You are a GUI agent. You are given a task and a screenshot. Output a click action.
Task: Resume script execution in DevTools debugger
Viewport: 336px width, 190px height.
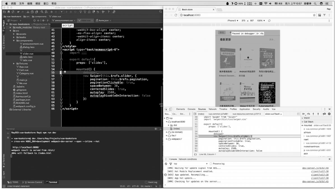pyautogui.click(x=304, y=114)
